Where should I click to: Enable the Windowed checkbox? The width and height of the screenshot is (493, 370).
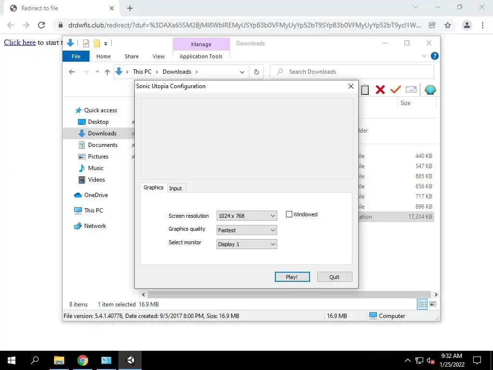click(289, 214)
